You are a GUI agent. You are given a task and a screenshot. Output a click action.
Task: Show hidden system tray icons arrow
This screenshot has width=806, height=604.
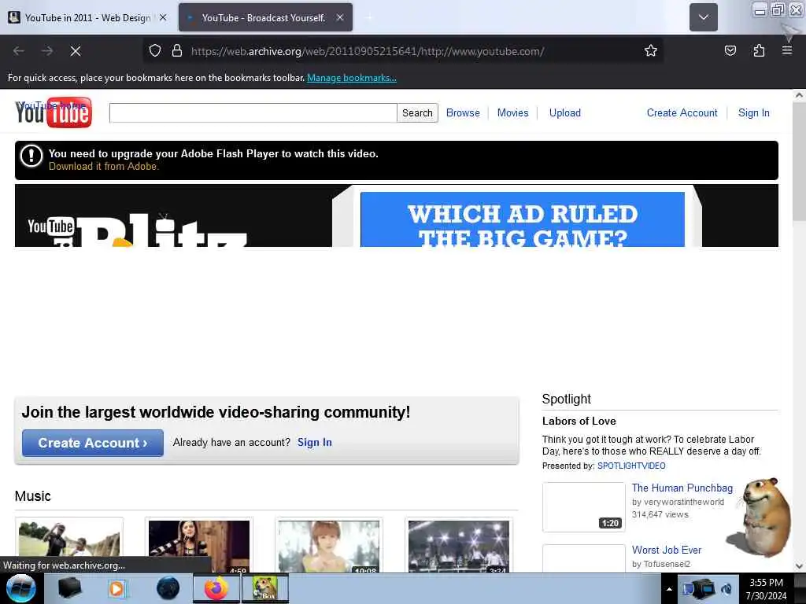pos(669,589)
